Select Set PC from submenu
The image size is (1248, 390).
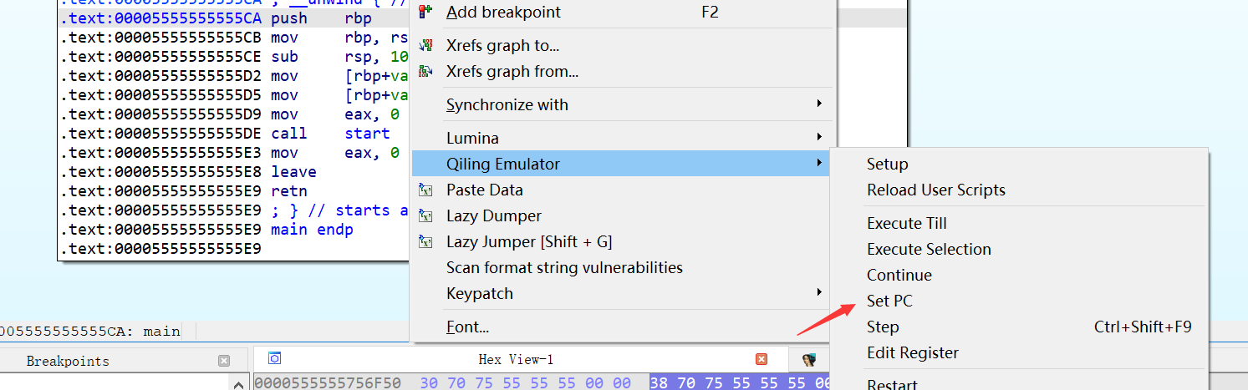coord(889,301)
